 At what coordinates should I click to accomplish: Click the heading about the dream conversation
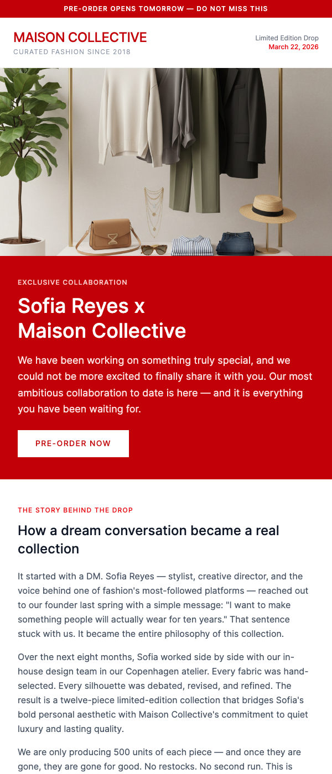tap(149, 539)
